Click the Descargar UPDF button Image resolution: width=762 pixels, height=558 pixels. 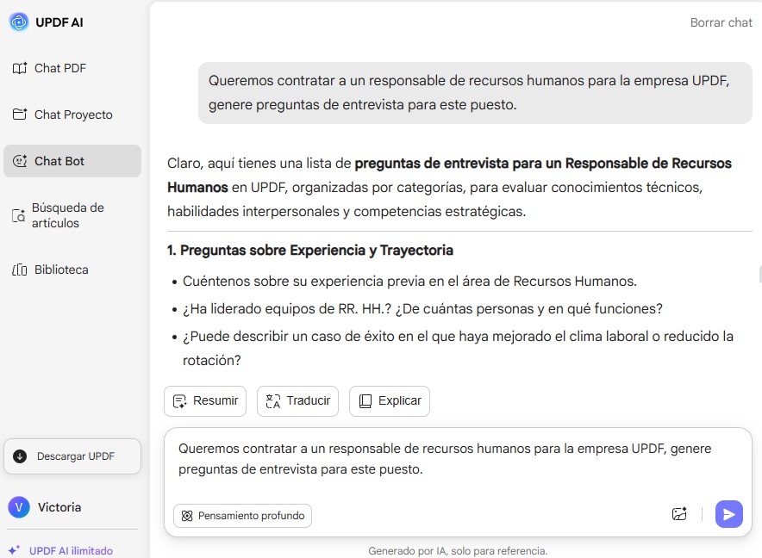72,456
